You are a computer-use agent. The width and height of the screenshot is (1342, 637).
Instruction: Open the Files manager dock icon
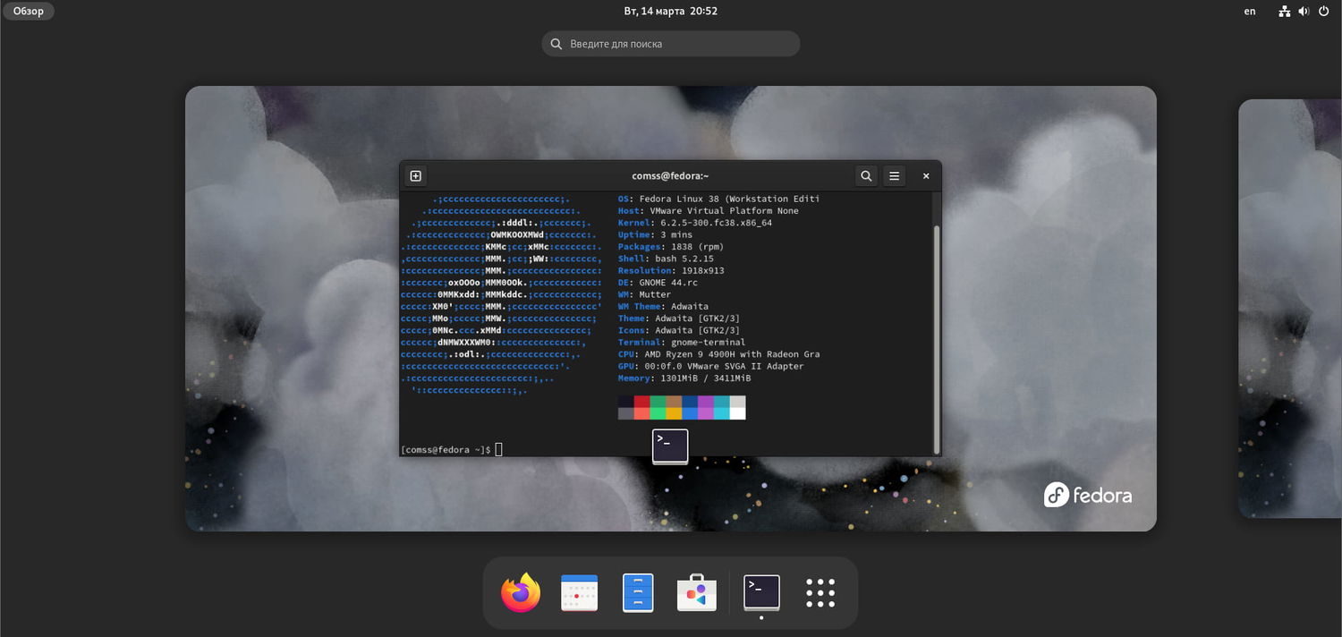pos(638,592)
